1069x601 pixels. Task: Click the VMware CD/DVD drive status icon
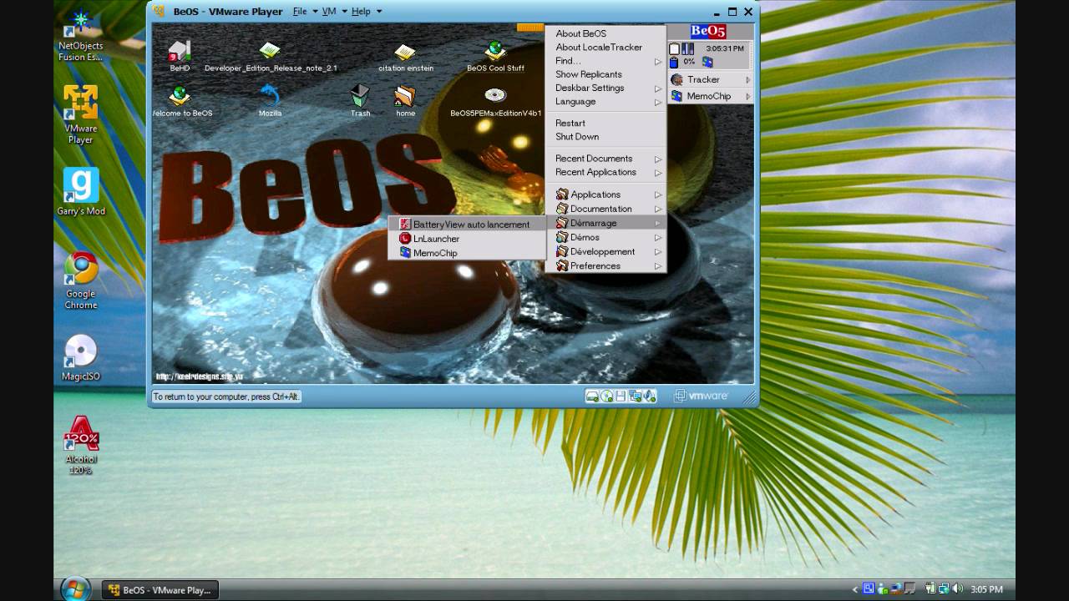607,396
